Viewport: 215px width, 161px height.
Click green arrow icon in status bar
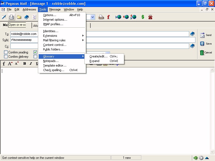196,158
